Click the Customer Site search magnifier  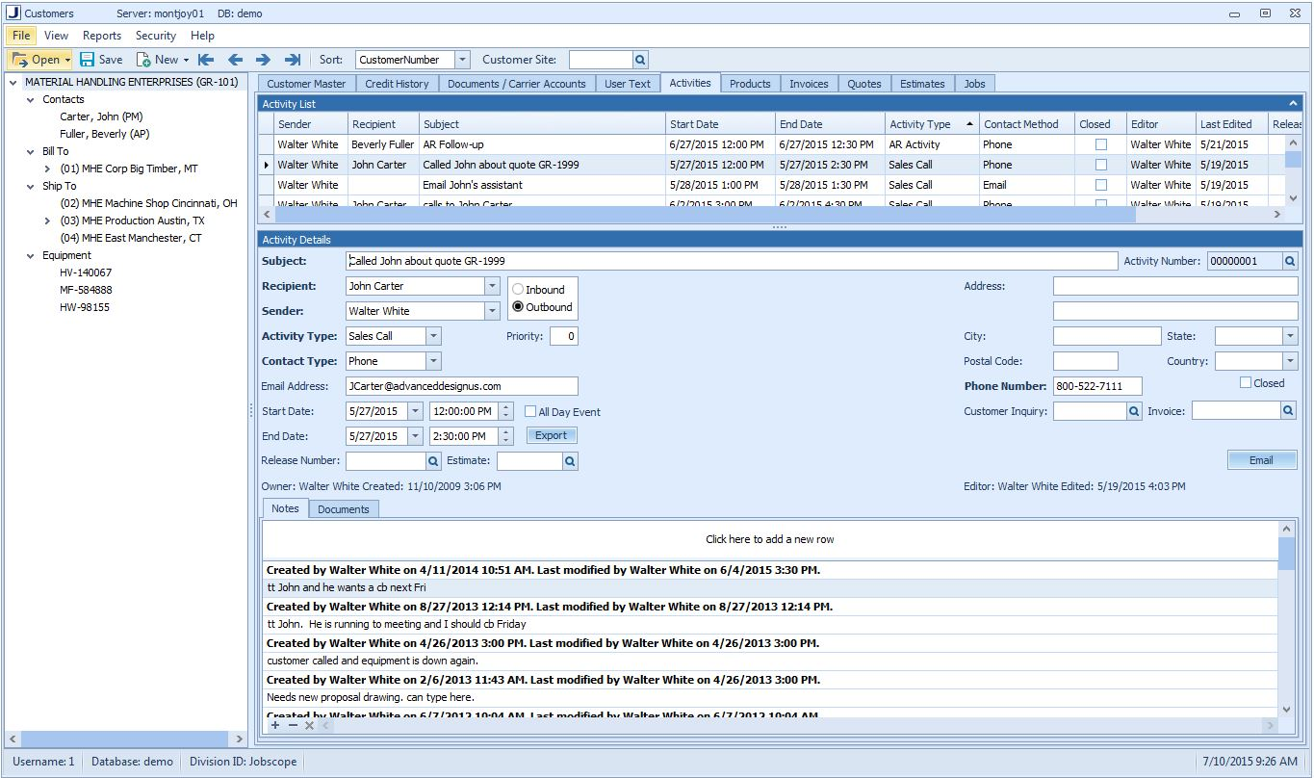(x=641, y=60)
